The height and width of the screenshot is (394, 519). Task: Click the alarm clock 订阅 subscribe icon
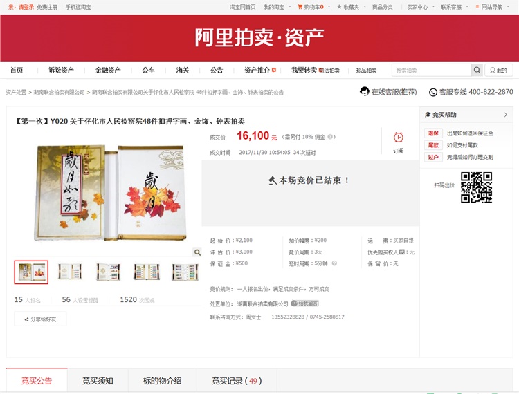[x=398, y=138]
